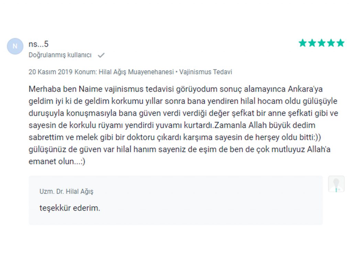Screen dimensions: 352x253
Task: Click the verified user checkmark icon
Action: (x=101, y=55)
